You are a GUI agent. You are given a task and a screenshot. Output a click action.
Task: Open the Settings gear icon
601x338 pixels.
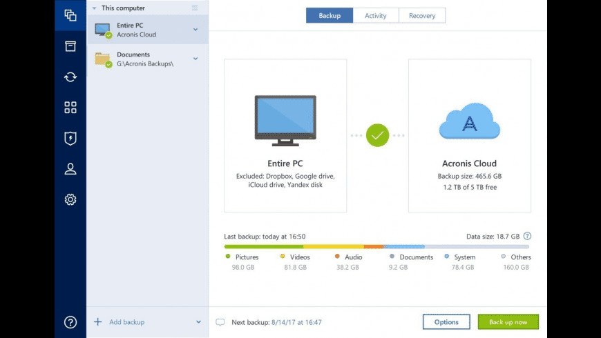pos(70,199)
